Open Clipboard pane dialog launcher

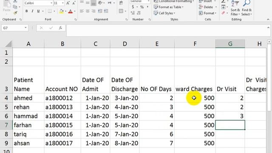pyautogui.click(x=20, y=20)
